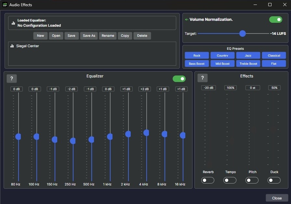
Task: Apply the Mid Boost preset
Action: (222, 63)
